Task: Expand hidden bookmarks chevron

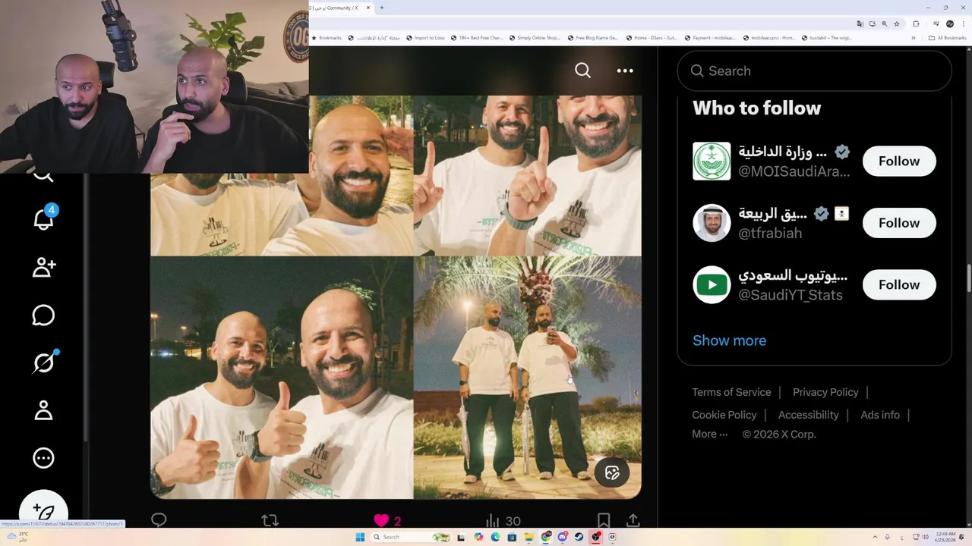Action: pyautogui.click(x=913, y=38)
